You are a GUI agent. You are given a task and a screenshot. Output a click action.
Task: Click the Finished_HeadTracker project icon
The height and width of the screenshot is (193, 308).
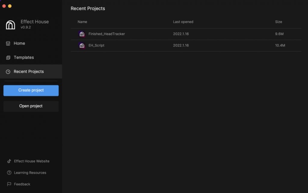pos(82,34)
